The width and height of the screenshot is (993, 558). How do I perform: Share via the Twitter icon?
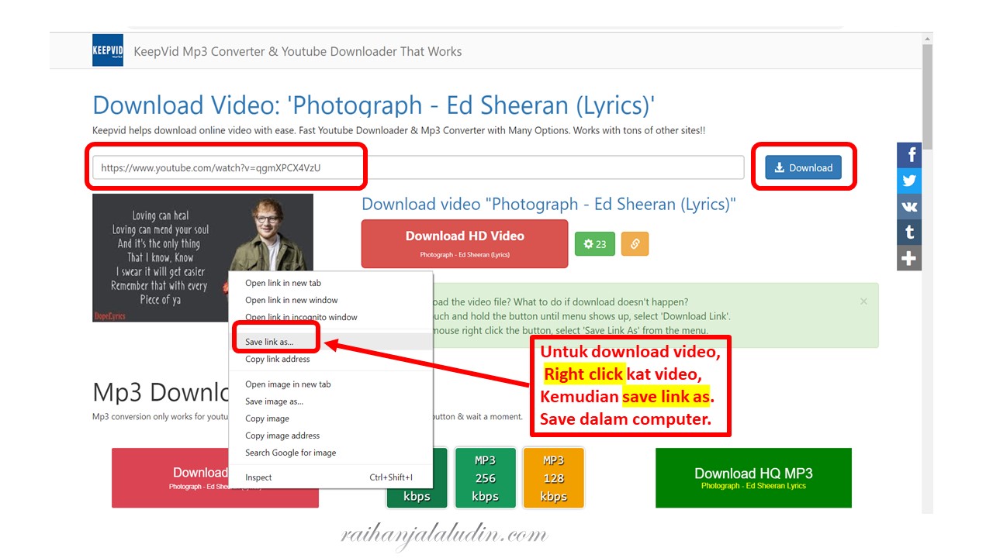[x=908, y=180]
